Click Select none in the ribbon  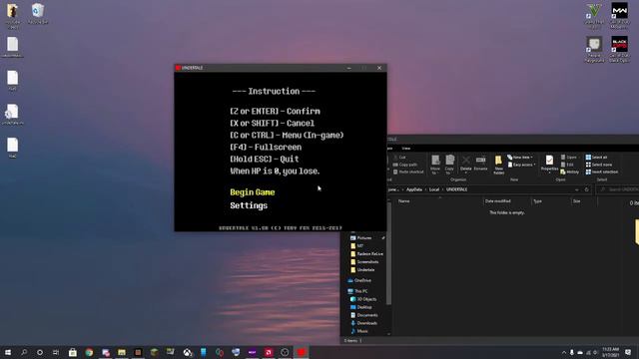[x=599, y=165]
